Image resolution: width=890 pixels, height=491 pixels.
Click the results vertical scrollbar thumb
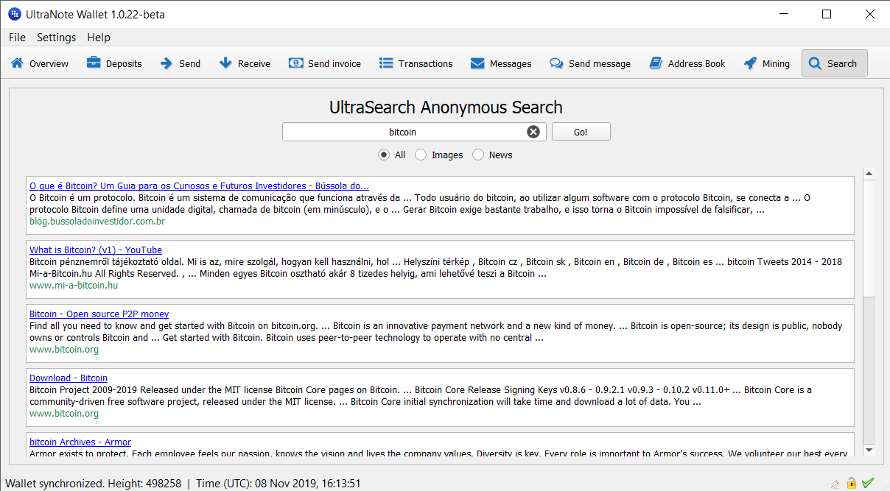pyautogui.click(x=869, y=239)
